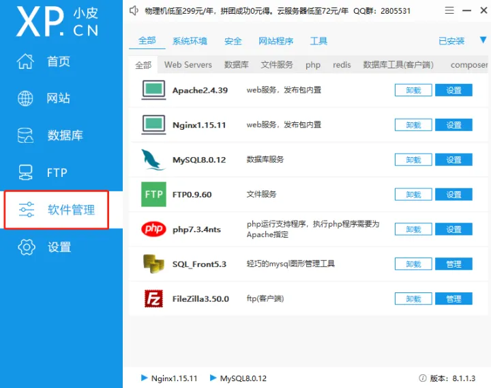
Task: Click the play triangle beside Nginx1.15.11
Action: point(144,378)
